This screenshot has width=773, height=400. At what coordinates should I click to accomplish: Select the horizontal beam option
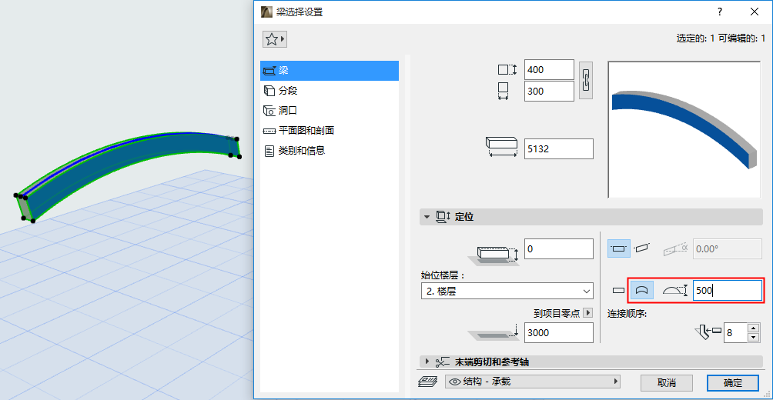pyautogui.click(x=619, y=248)
